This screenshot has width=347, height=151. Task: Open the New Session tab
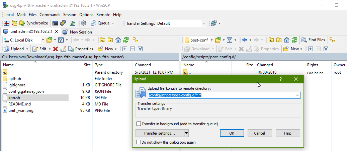77,32
